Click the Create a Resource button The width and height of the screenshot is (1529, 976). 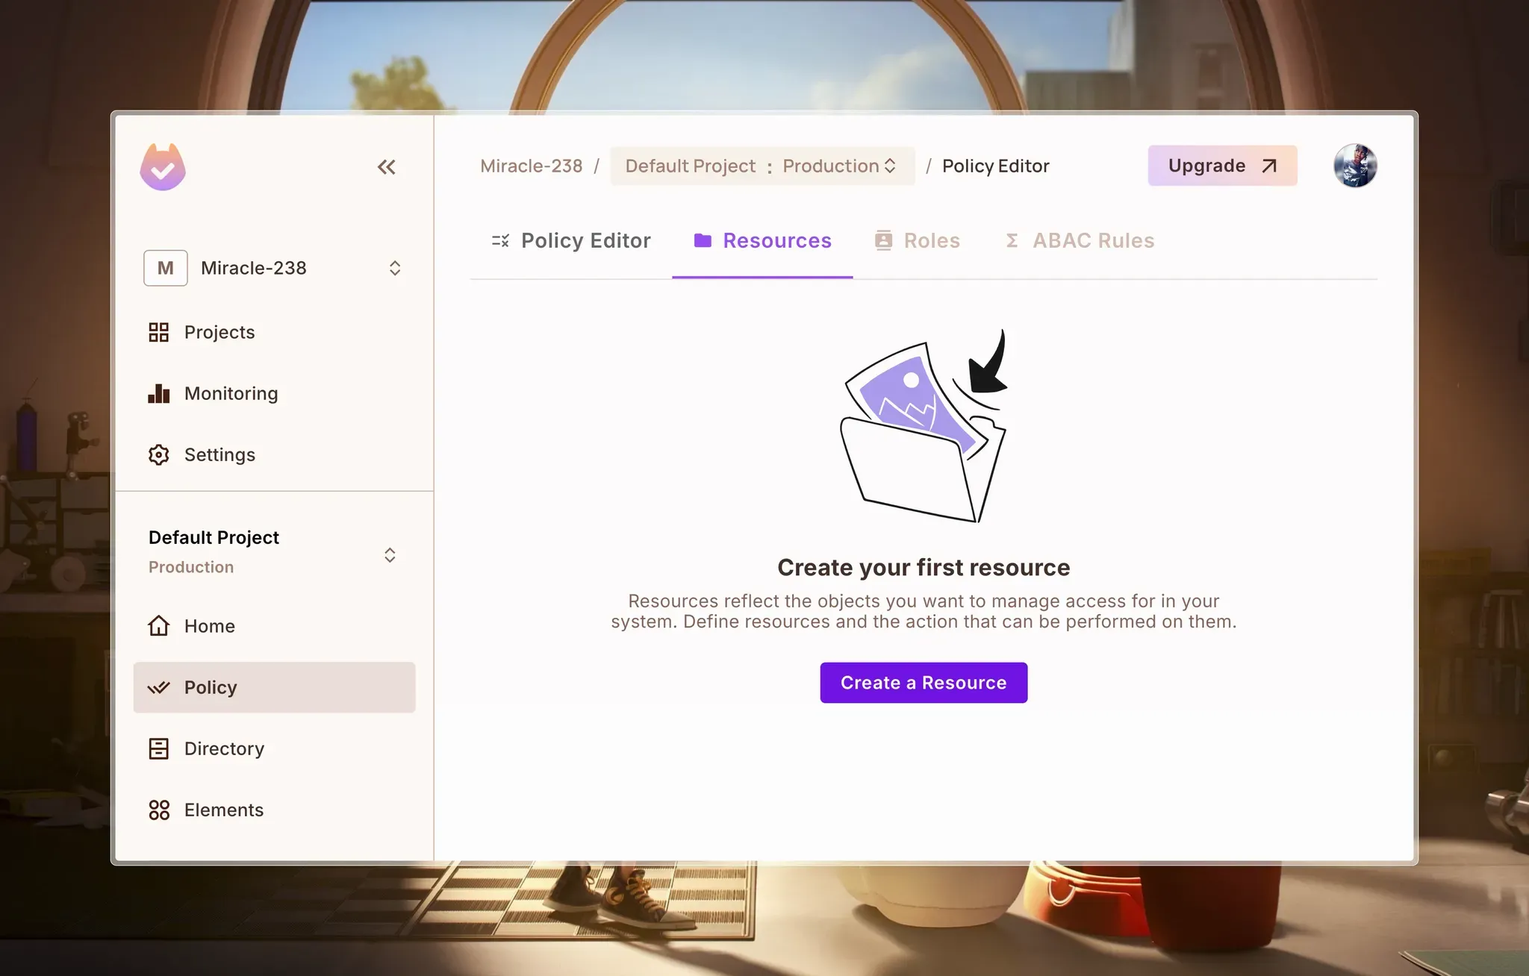[924, 683]
